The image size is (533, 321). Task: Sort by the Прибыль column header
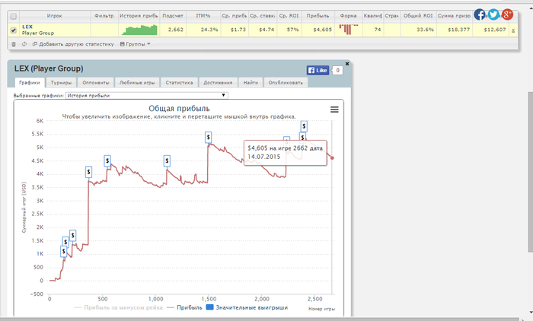318,16
